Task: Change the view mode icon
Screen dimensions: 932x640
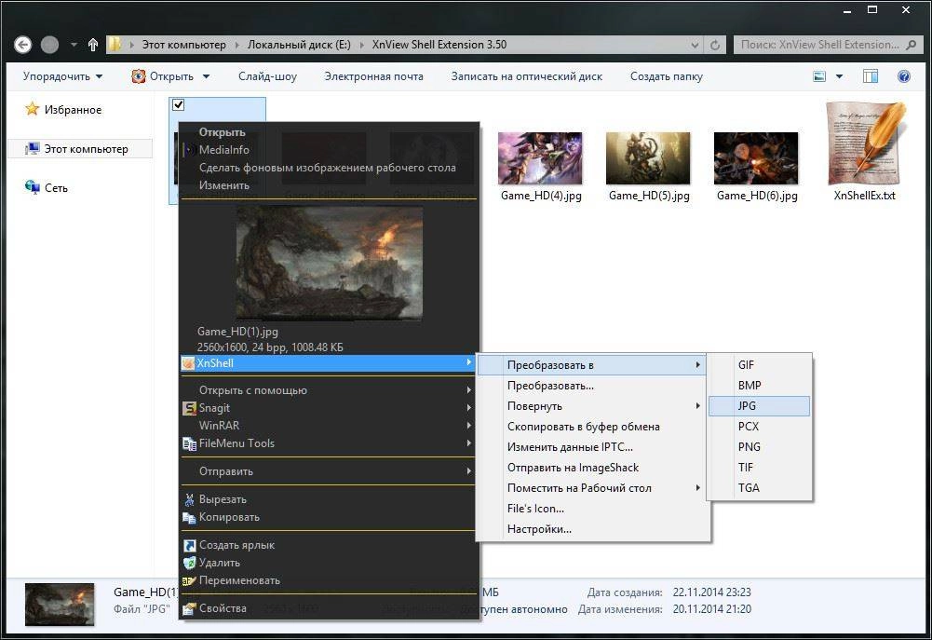Action: (x=819, y=76)
